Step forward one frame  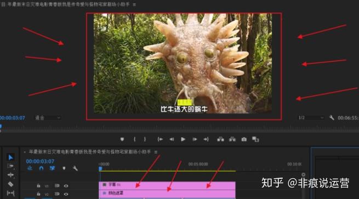click(195, 139)
